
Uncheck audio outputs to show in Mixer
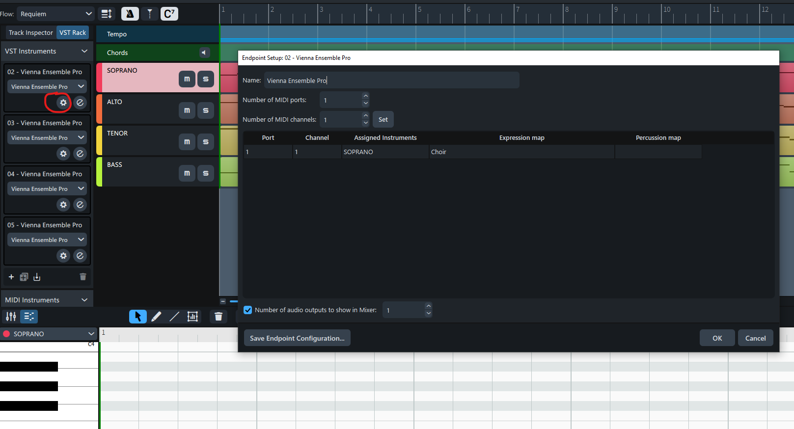click(248, 310)
